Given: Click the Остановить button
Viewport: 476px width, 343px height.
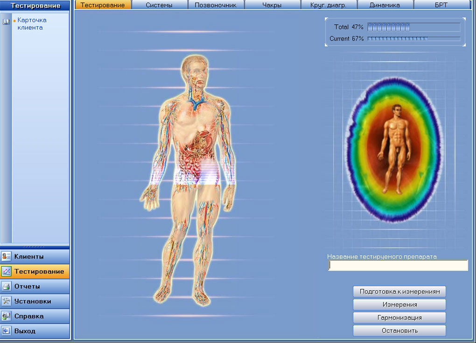Looking at the screenshot, I should 399,330.
